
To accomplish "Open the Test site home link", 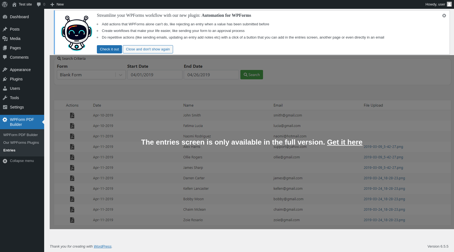I will pos(22,4).
